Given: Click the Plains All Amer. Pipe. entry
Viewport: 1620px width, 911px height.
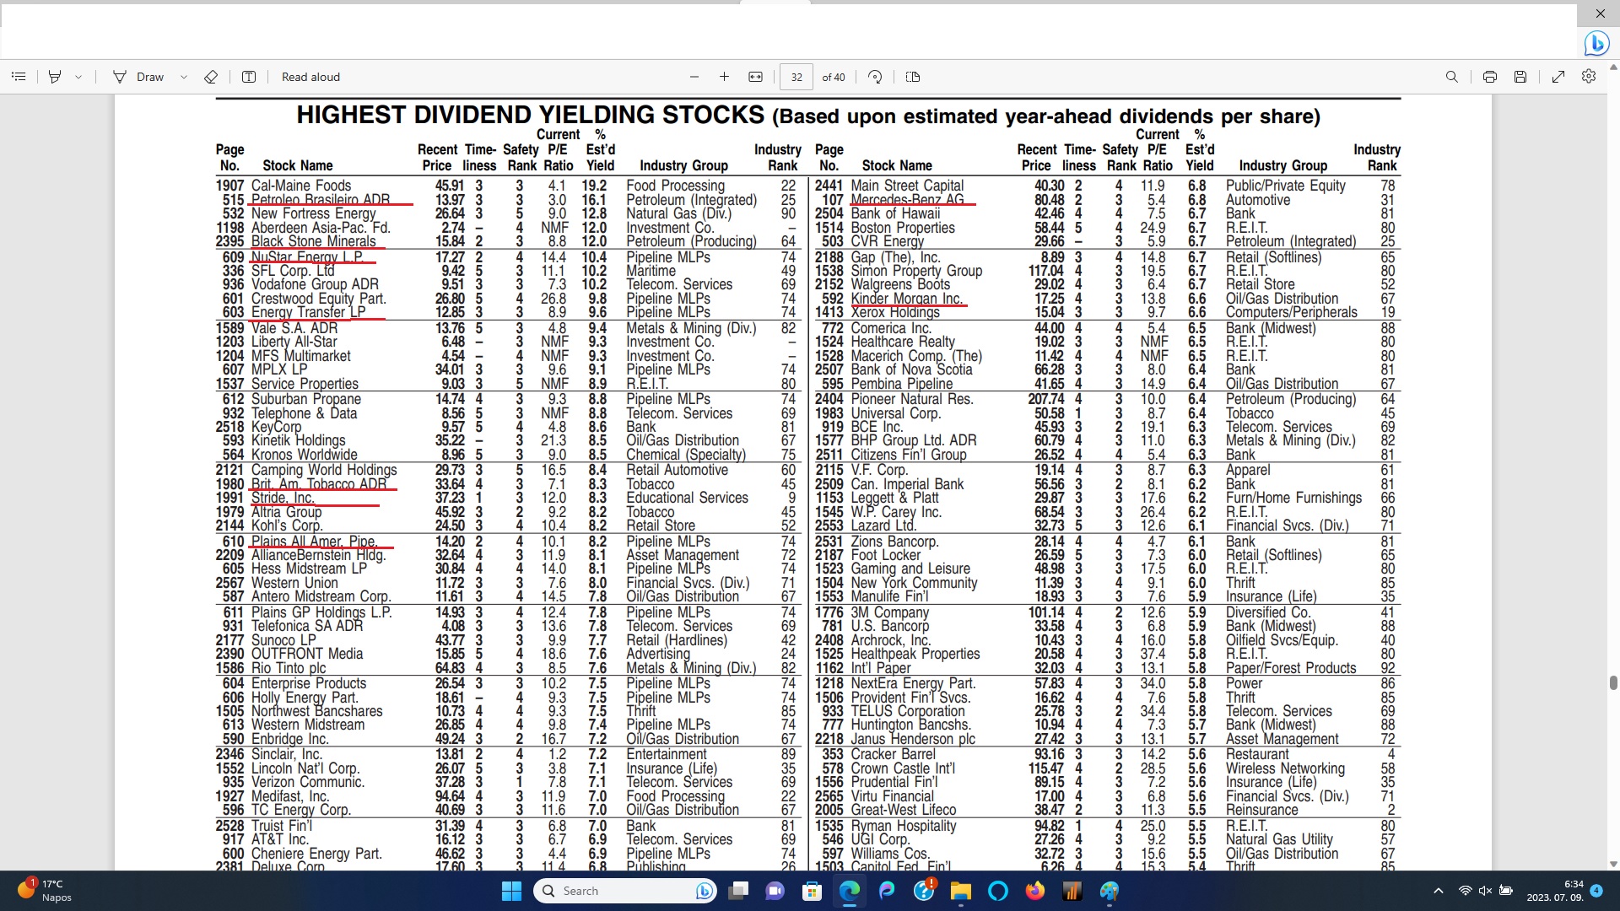Looking at the screenshot, I should tap(314, 542).
